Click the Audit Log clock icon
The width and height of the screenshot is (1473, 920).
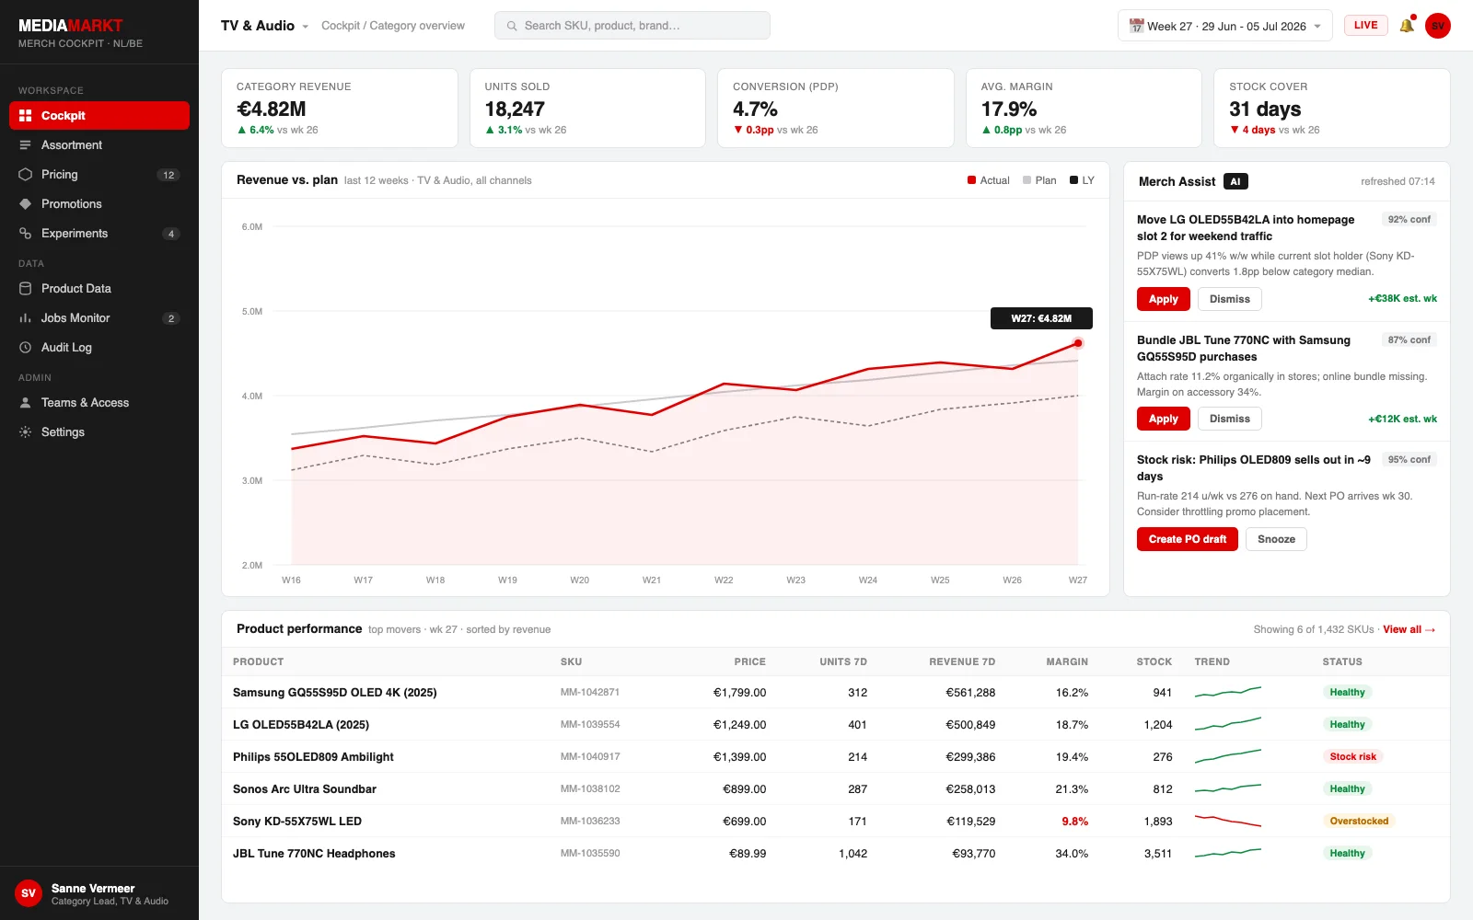coord(25,348)
